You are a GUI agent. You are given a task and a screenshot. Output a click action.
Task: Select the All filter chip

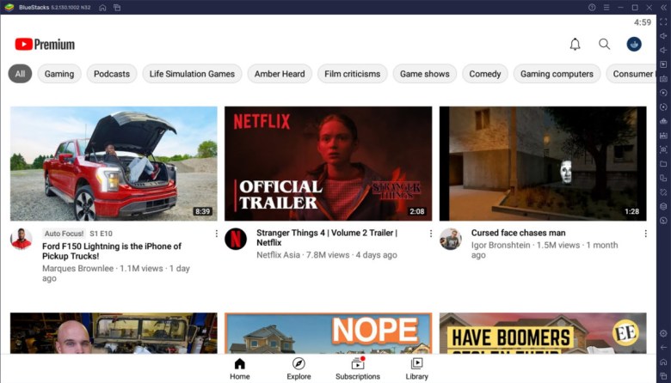(20, 74)
